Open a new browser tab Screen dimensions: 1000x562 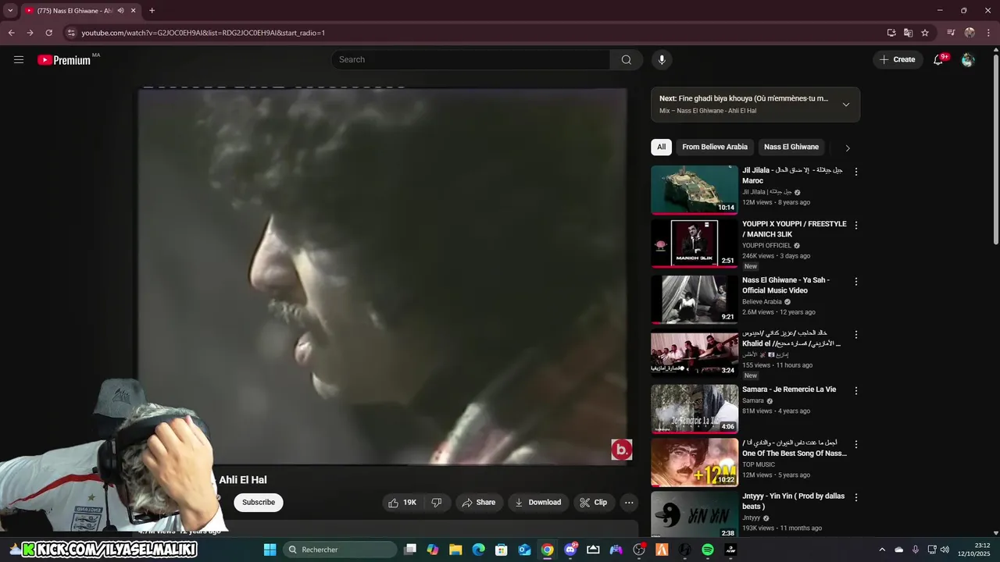pyautogui.click(x=152, y=11)
